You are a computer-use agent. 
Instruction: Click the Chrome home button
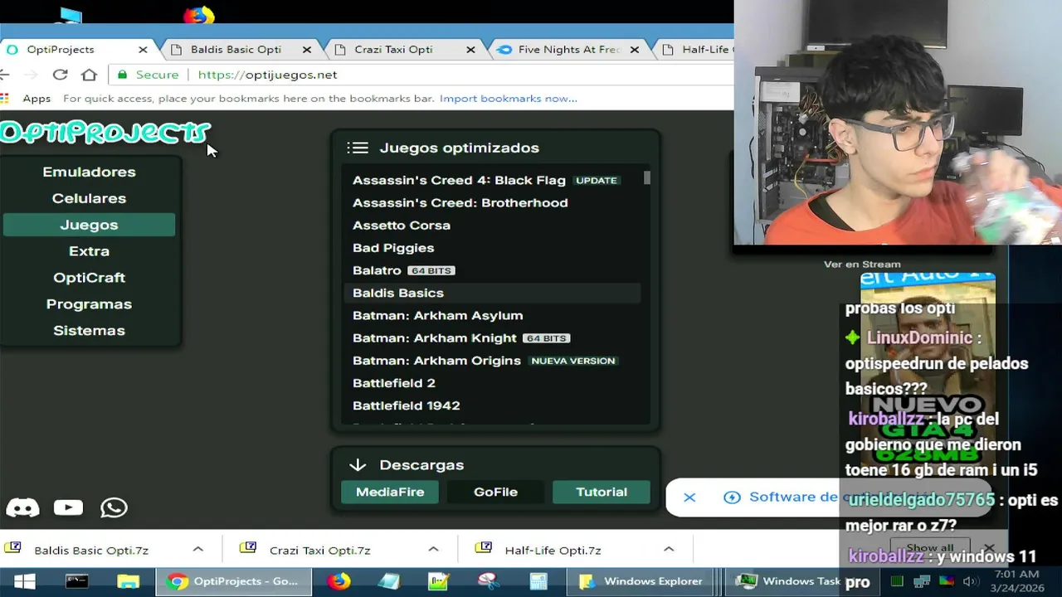click(89, 75)
